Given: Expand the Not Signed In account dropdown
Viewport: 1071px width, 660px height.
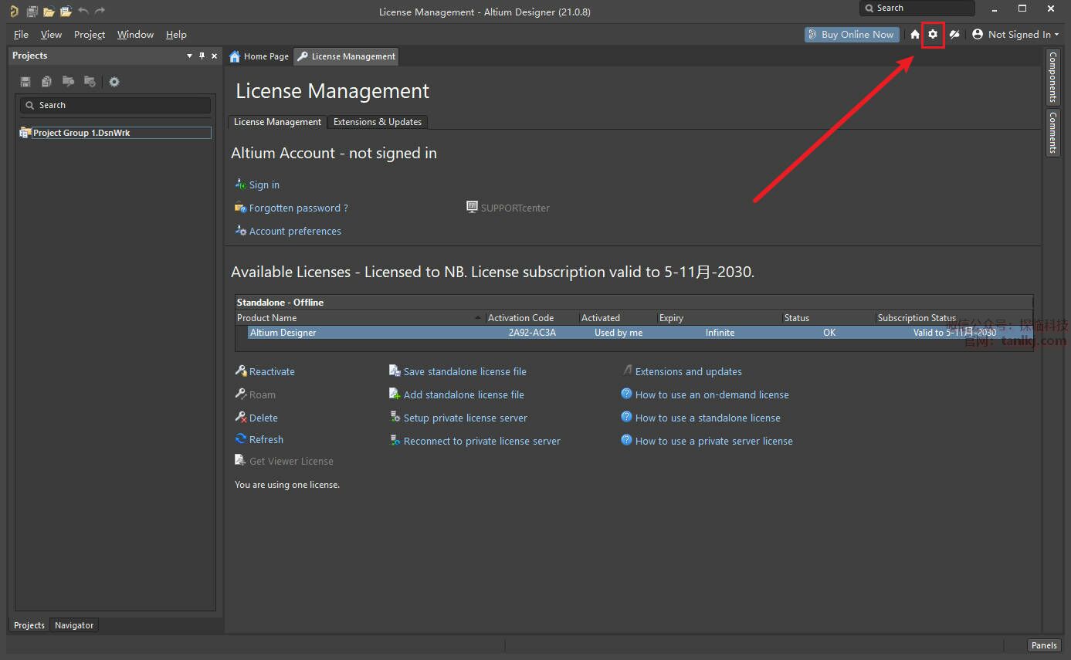Looking at the screenshot, I should [1015, 35].
